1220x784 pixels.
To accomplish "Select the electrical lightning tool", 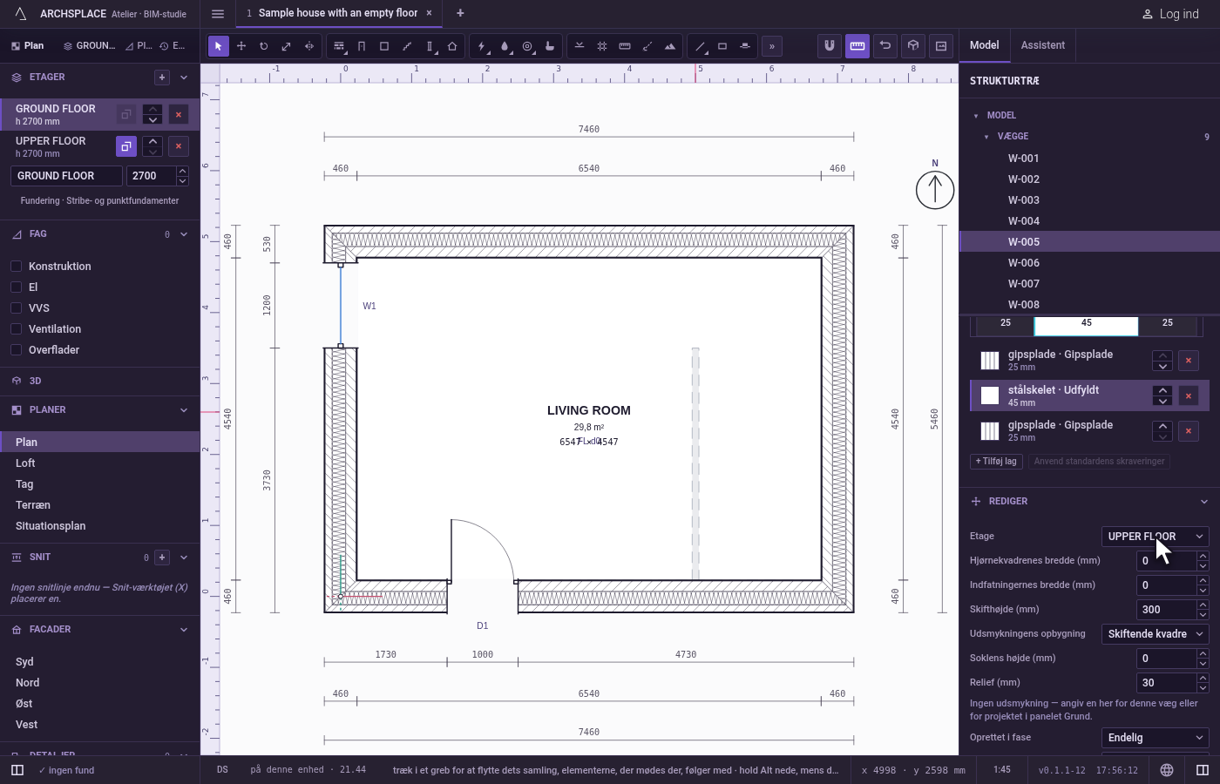I will [482, 46].
